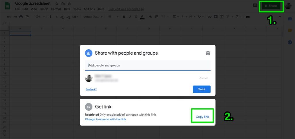Open the View menu
295x139 pixels.
(x=34, y=9)
